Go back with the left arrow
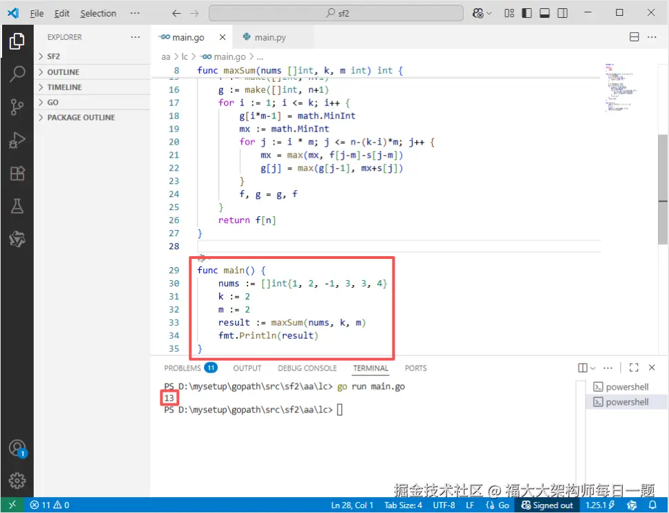The height and width of the screenshot is (513, 669). (x=176, y=13)
